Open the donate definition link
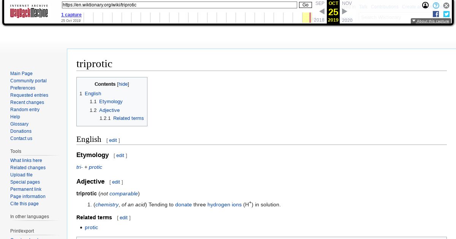 [184, 205]
